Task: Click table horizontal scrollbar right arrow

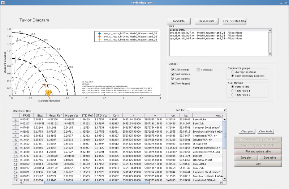Action: 221,182
